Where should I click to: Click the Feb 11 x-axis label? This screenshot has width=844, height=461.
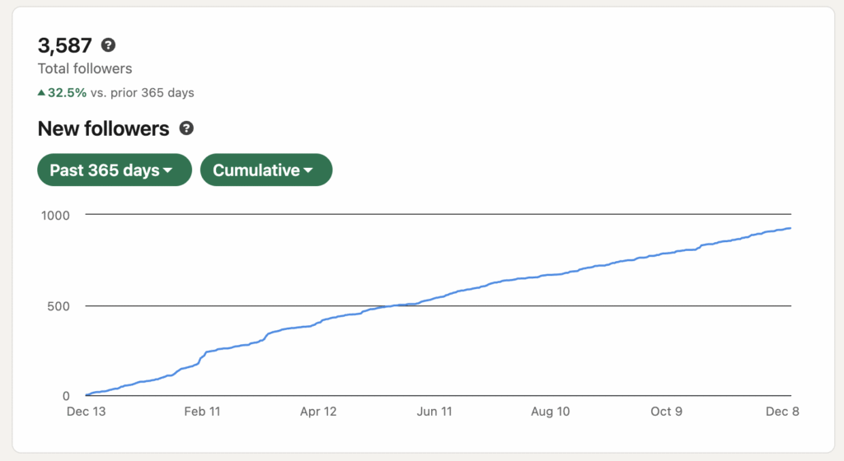202,411
